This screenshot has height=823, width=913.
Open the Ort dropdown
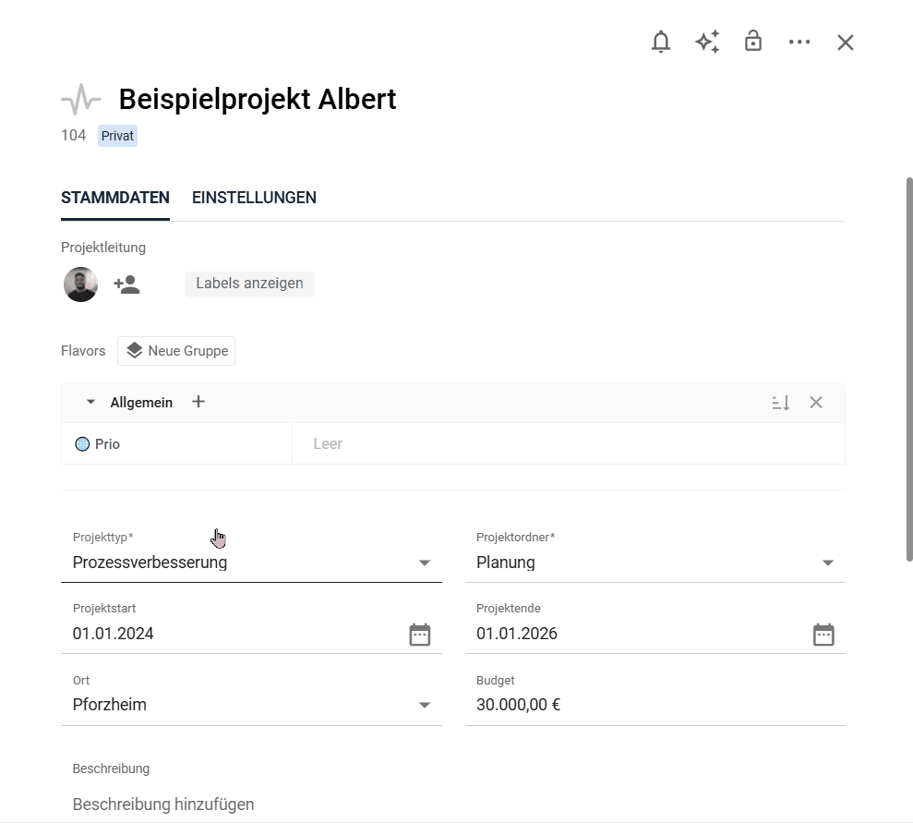(x=425, y=706)
